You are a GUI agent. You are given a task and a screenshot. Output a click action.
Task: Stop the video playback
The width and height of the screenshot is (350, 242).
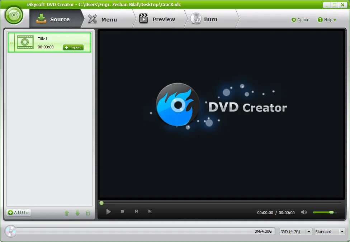pos(122,212)
